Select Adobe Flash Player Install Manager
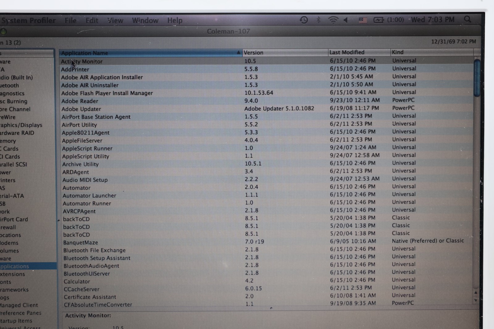 point(266,93)
